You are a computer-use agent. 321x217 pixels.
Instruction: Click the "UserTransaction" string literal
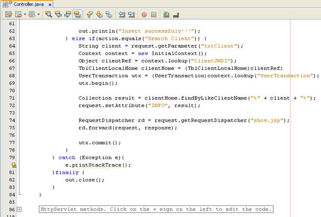285,76
